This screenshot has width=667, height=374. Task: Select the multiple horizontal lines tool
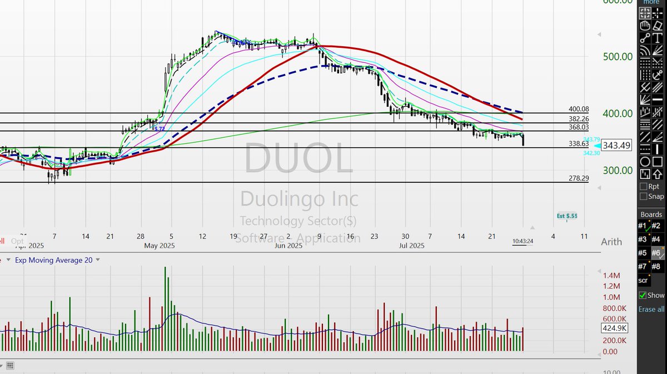point(645,125)
